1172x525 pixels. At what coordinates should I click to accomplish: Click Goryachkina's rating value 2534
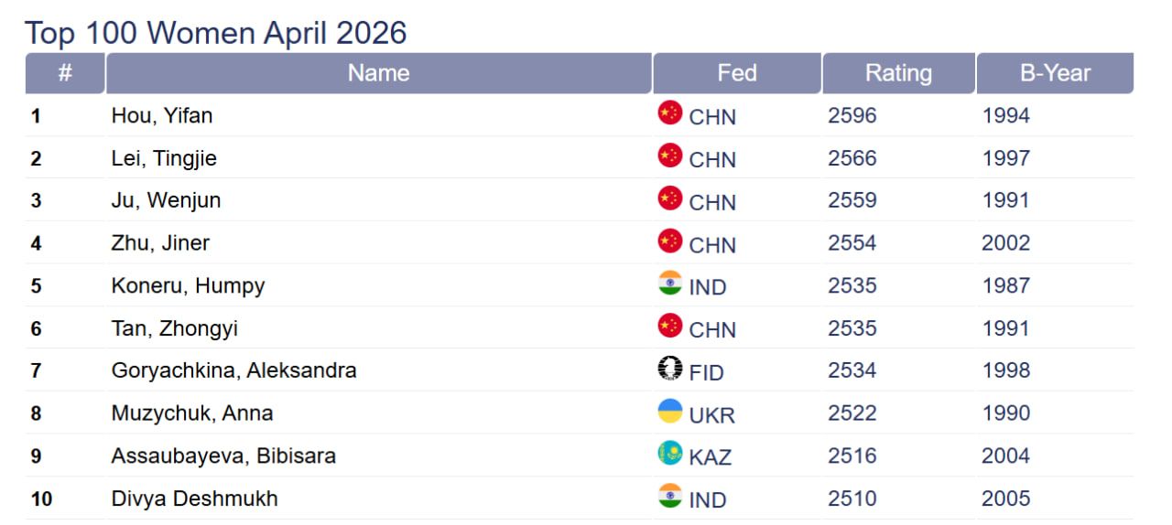click(x=852, y=370)
